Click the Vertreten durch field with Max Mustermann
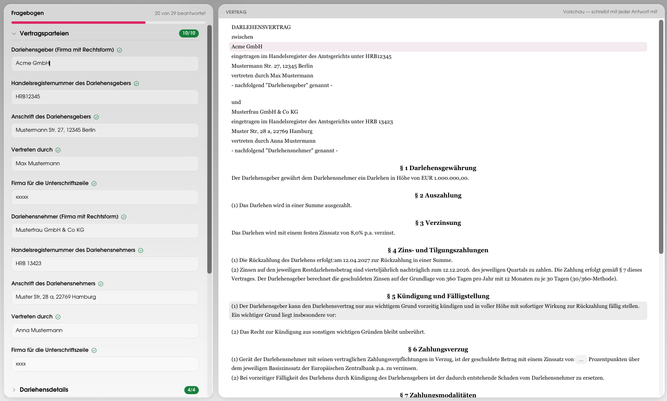 click(x=105, y=164)
